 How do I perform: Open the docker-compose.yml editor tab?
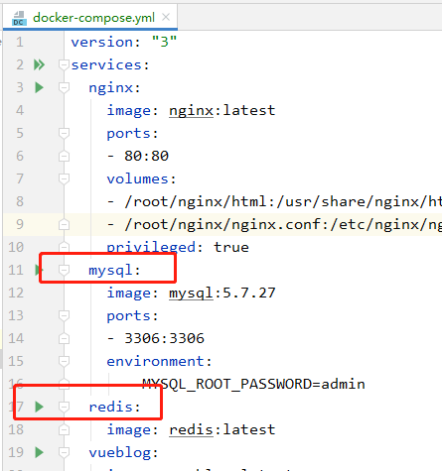pyautogui.click(x=90, y=17)
